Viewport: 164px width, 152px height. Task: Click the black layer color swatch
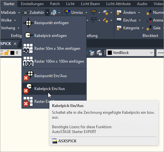pyautogui.click(x=12, y=53)
